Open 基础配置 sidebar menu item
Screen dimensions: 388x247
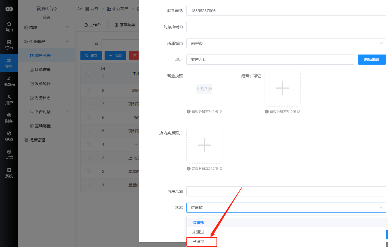tap(47, 126)
